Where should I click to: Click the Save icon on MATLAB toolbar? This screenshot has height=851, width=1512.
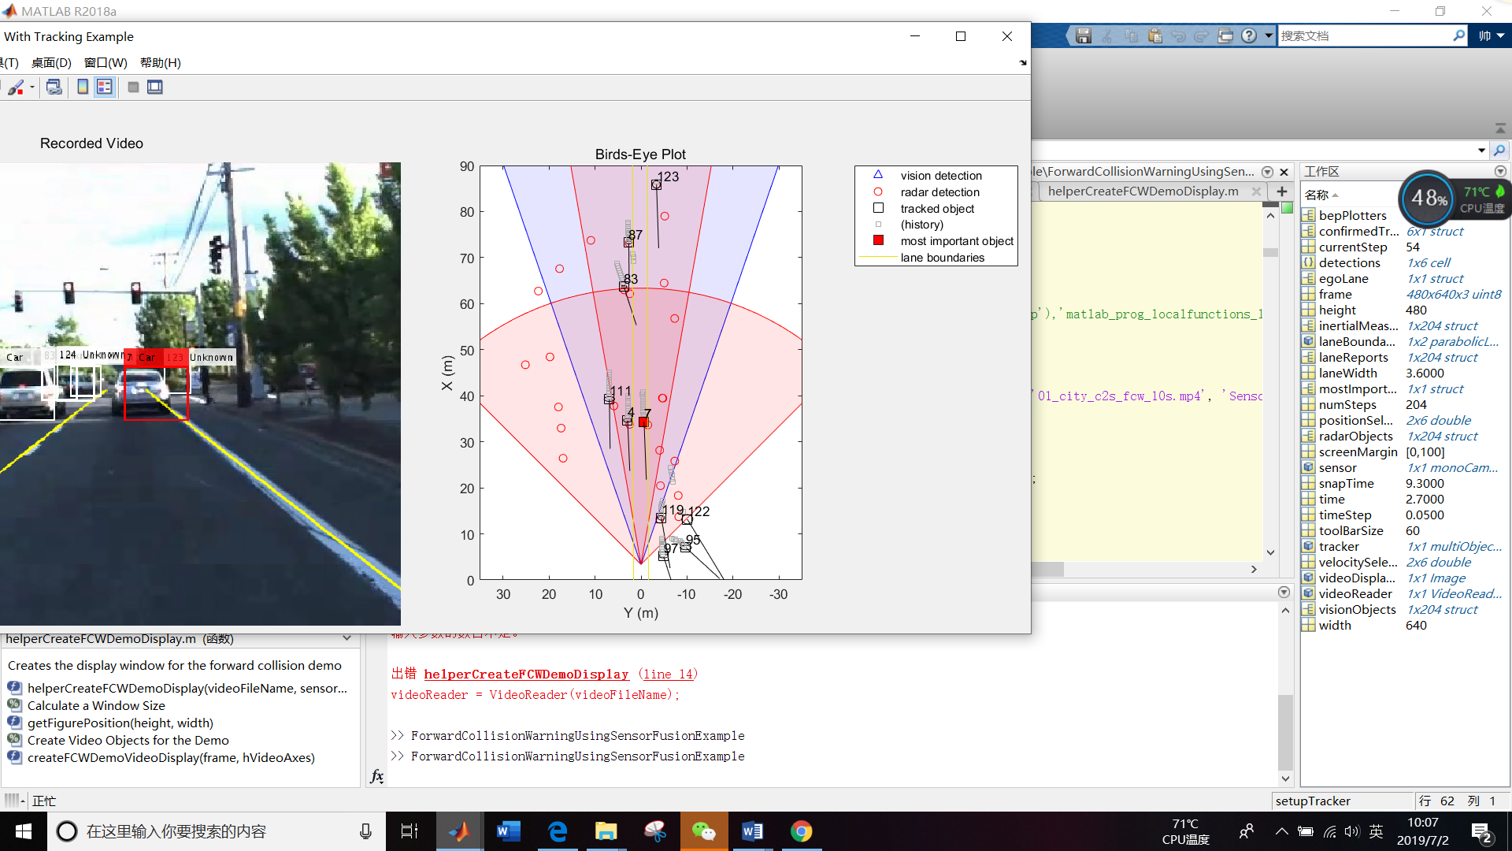[x=1084, y=35]
